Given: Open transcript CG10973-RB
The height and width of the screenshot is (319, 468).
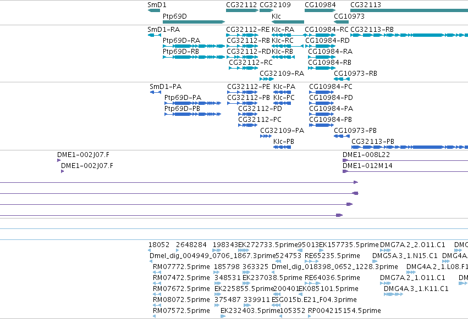Looking at the screenshot, I should point(342,79).
